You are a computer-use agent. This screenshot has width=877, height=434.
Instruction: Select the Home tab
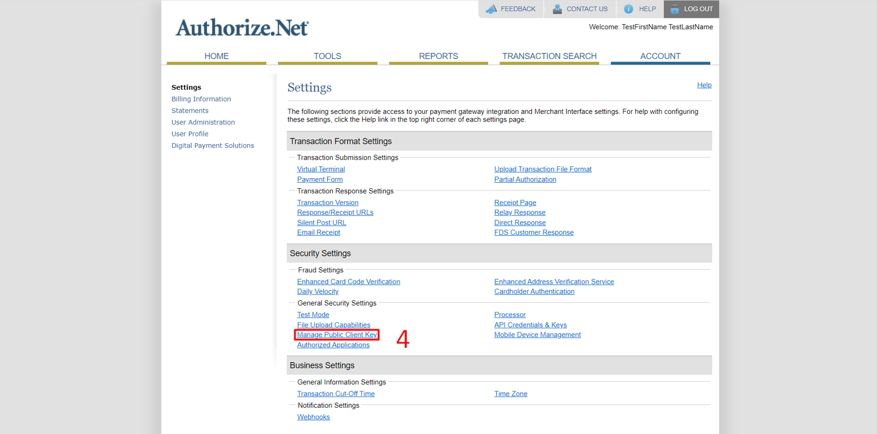pyautogui.click(x=216, y=56)
